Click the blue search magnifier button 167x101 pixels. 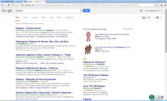tap(86, 11)
